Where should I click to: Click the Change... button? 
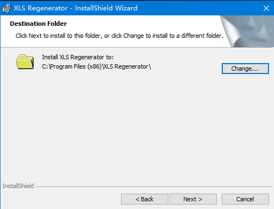point(245,69)
